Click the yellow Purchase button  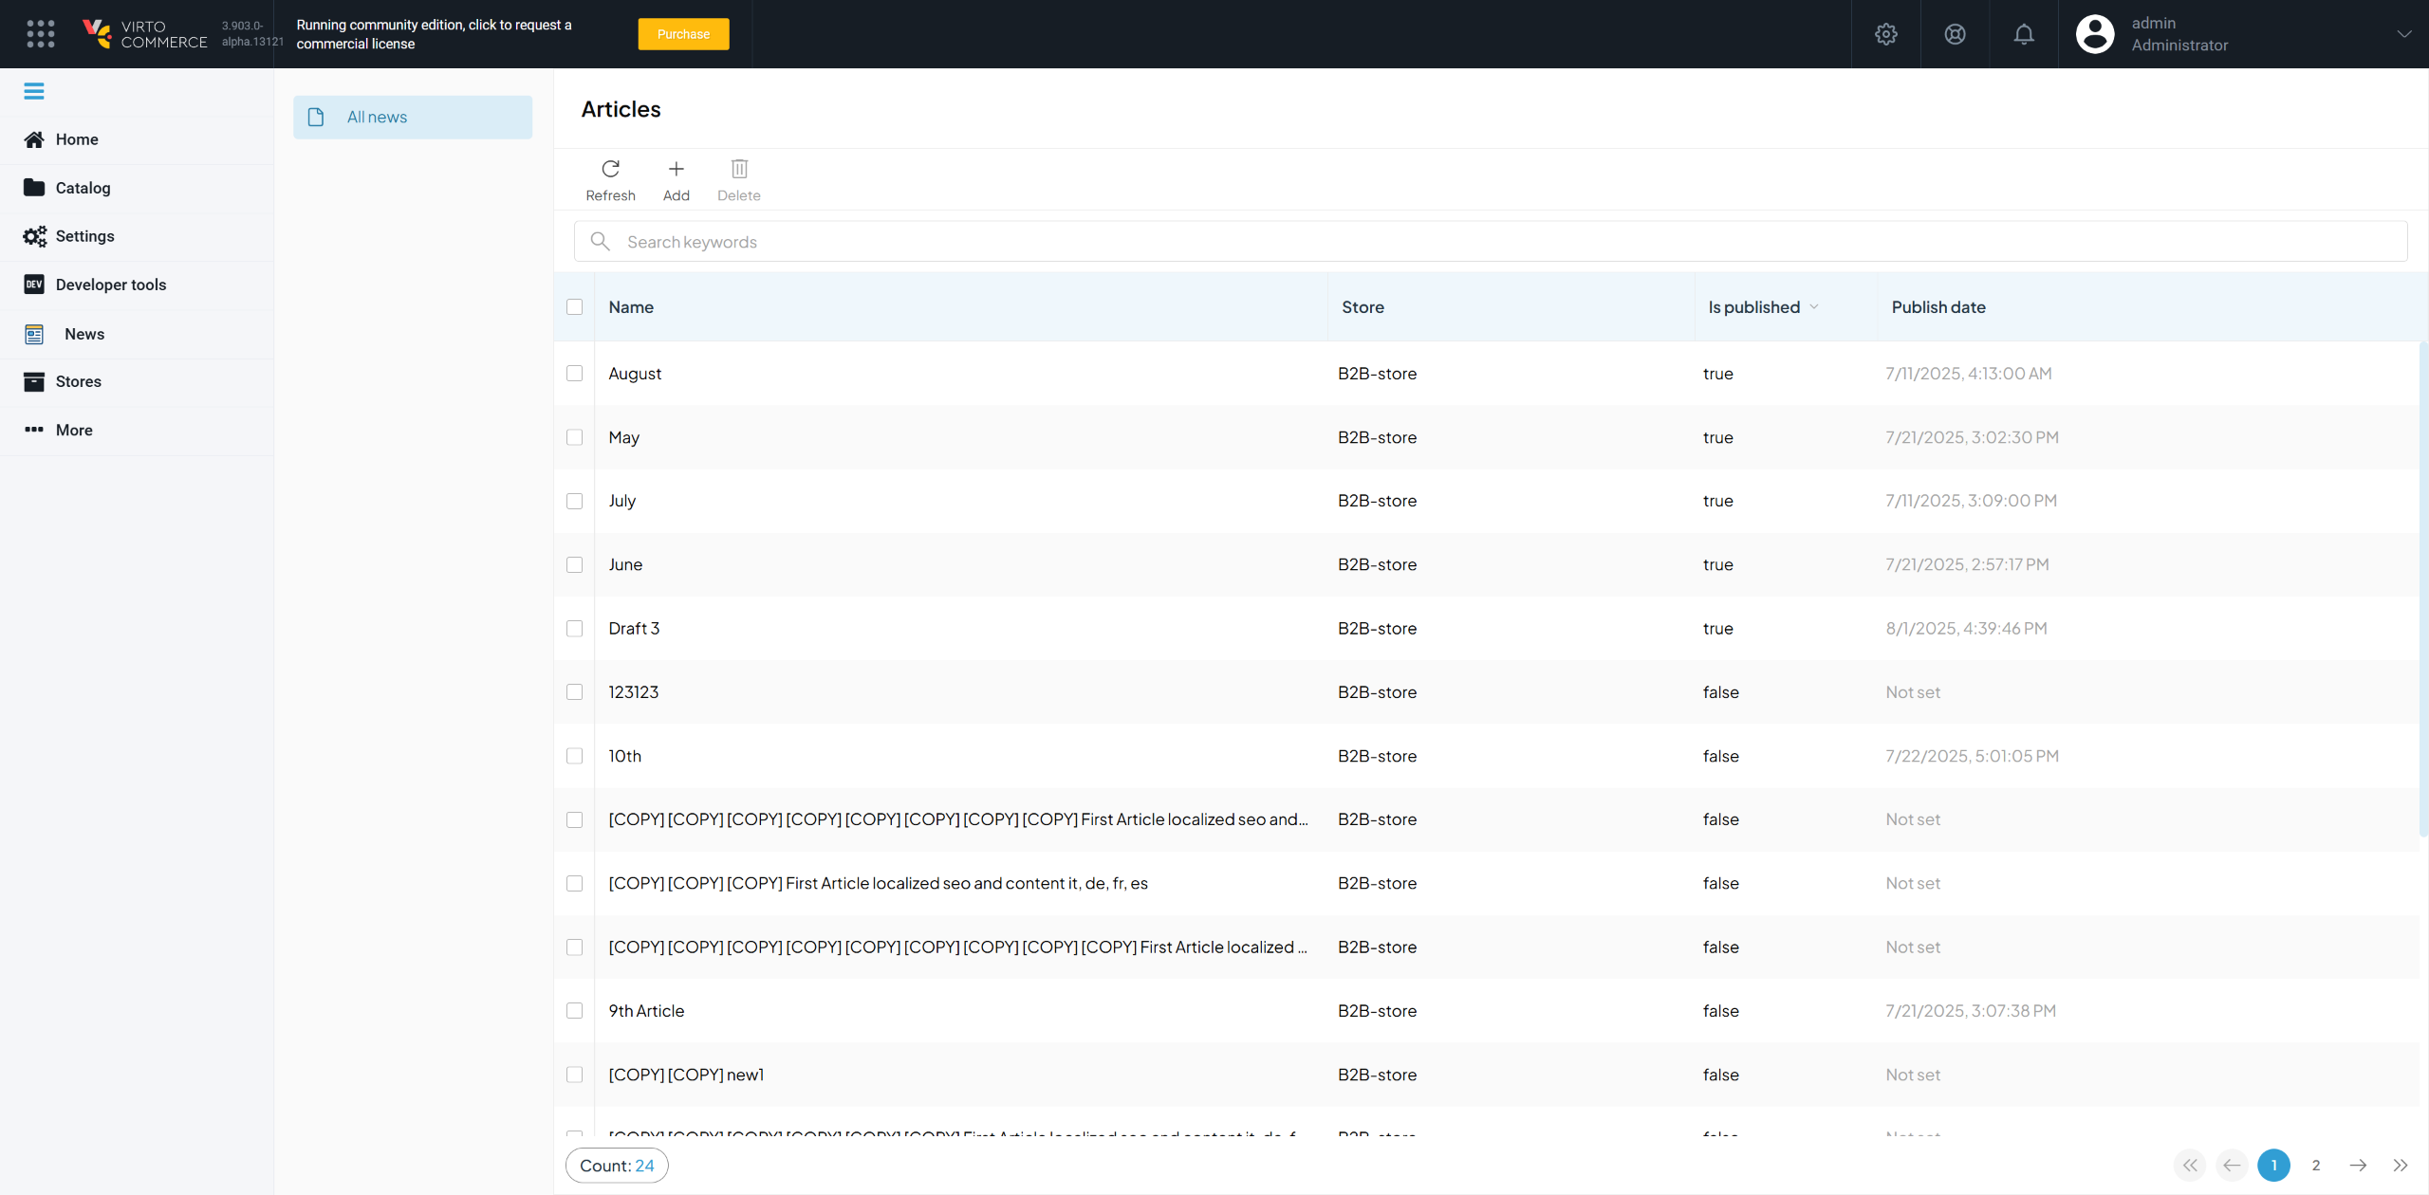(683, 34)
